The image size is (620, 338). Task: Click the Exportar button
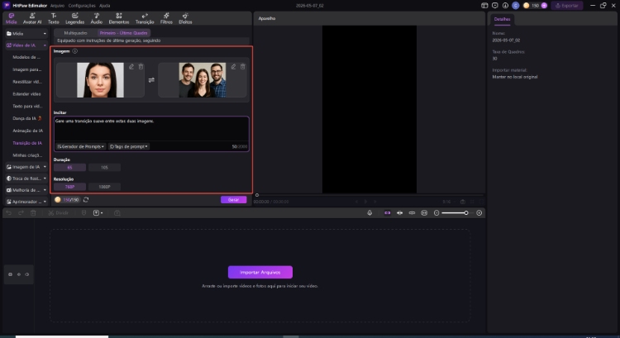(x=567, y=6)
